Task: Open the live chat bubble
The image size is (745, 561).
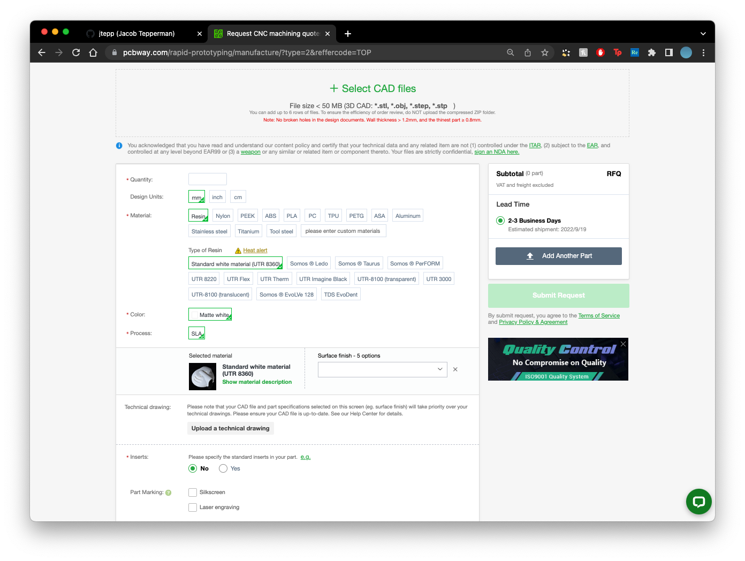Action: [698, 502]
